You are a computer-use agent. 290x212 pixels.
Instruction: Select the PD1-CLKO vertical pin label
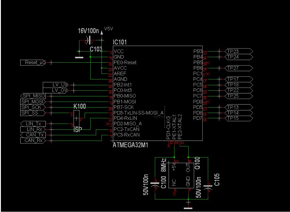click(x=168, y=128)
